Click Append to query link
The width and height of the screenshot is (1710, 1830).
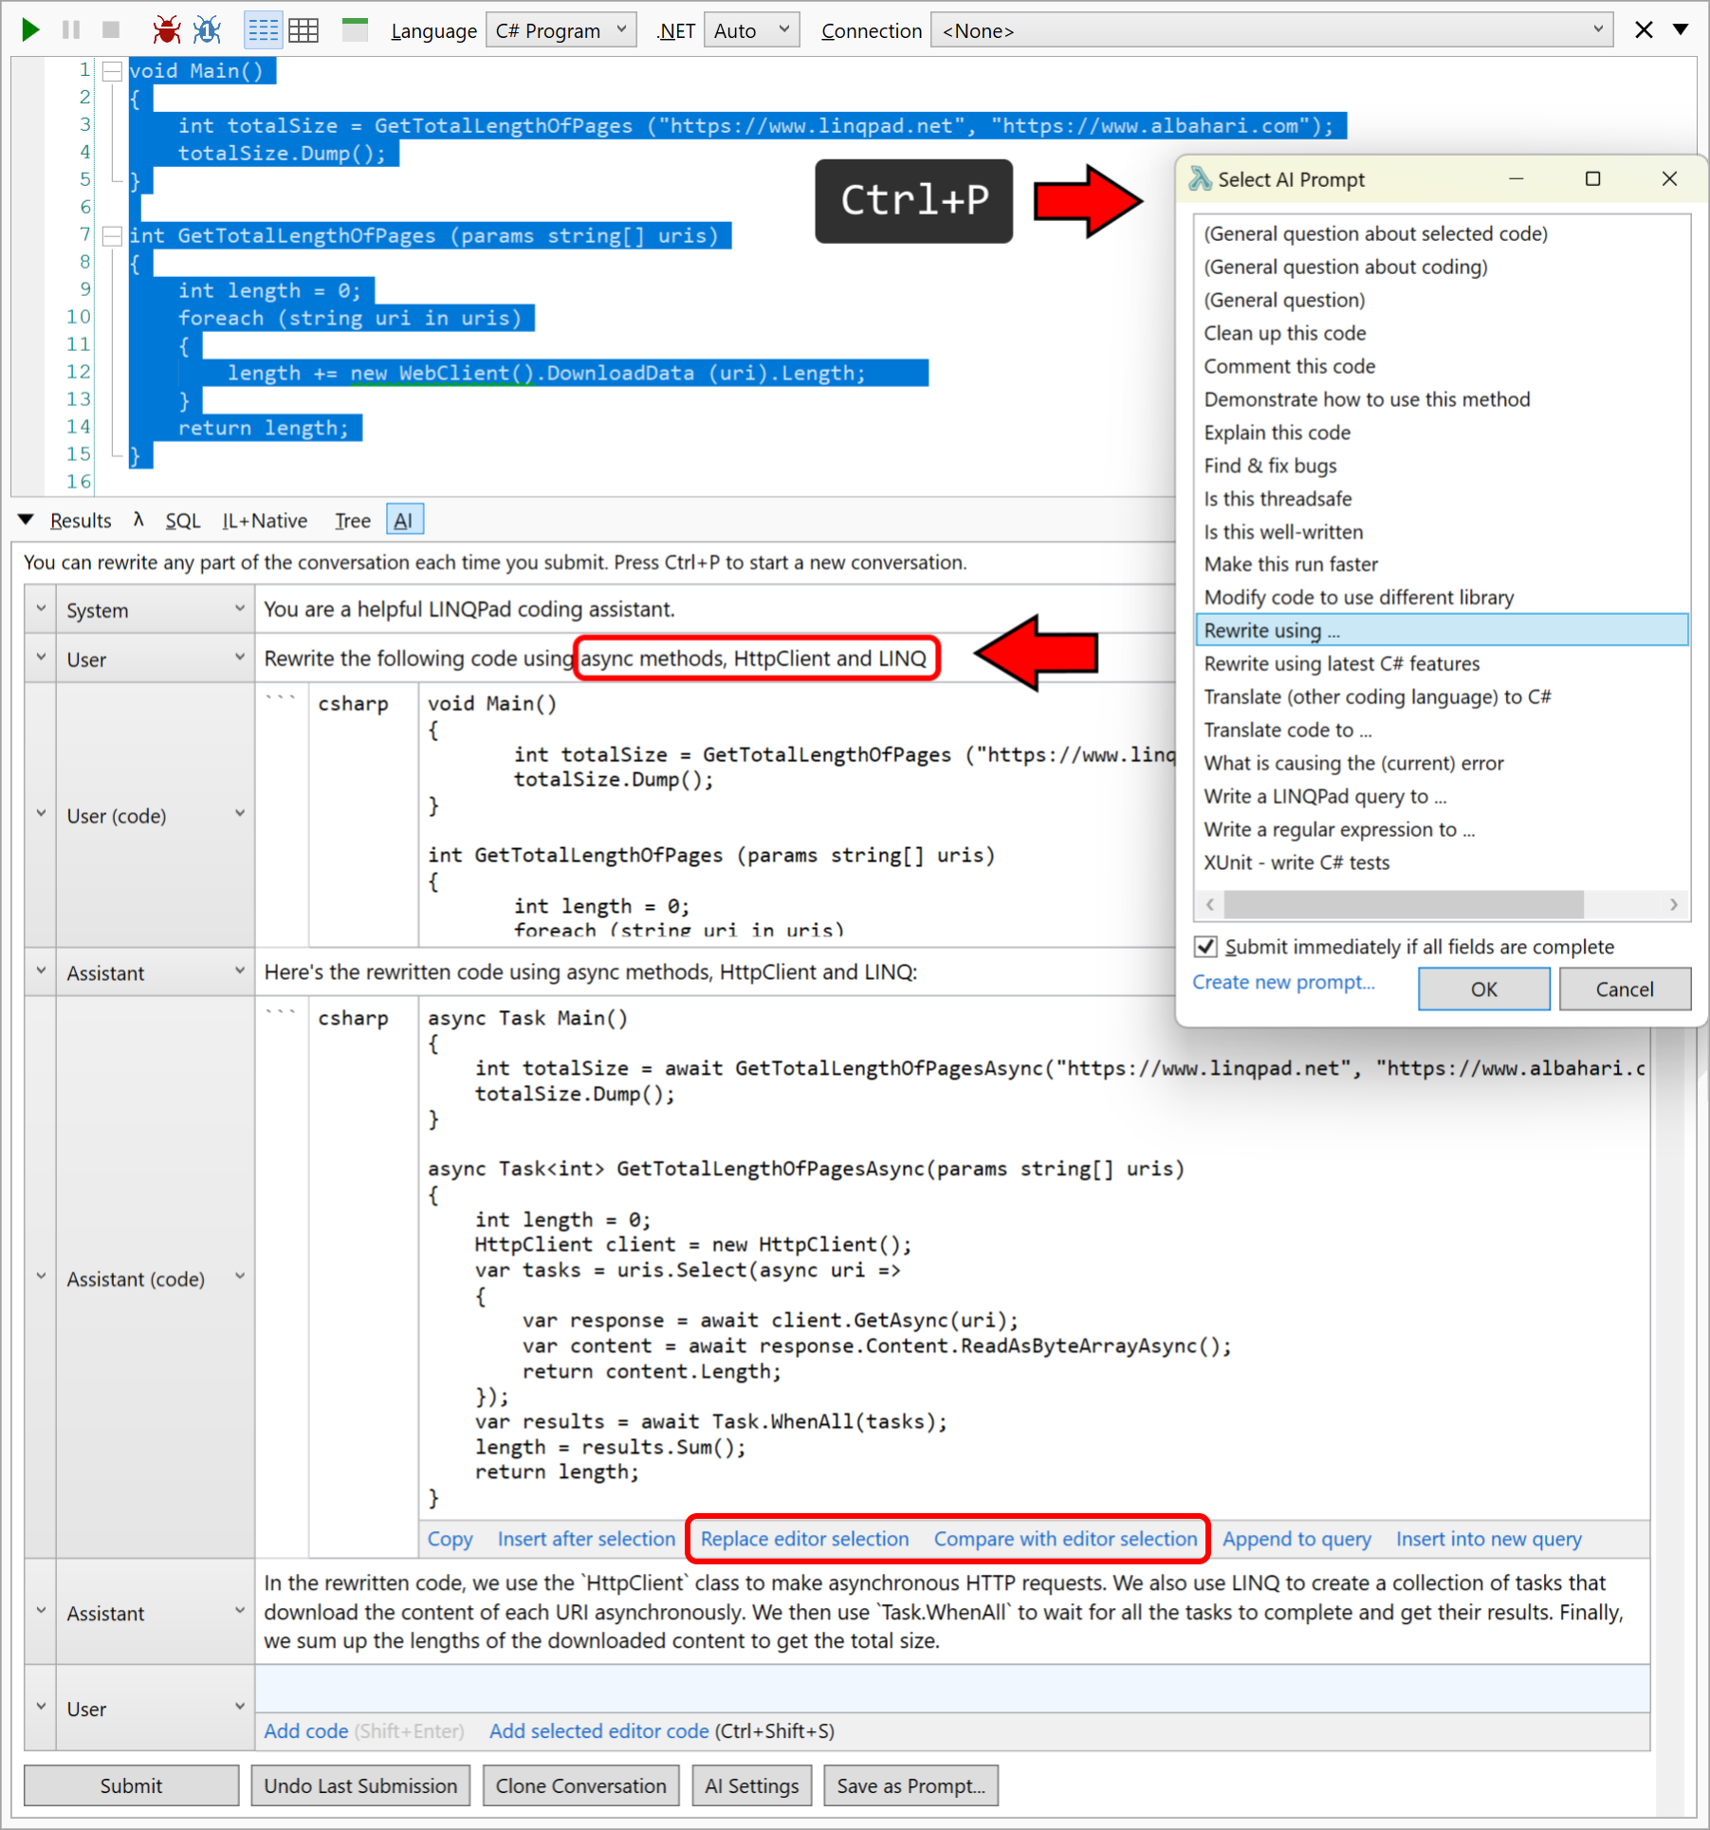(1296, 1539)
